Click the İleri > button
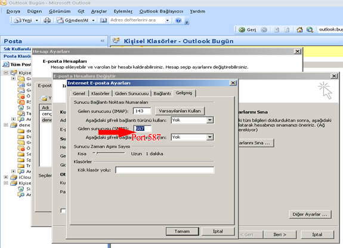This screenshot has height=248, width=343. point(280,235)
